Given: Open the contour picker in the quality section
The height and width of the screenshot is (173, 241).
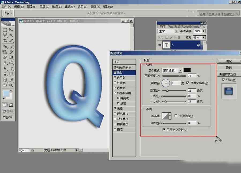Looking at the screenshot, I should tap(170, 115).
